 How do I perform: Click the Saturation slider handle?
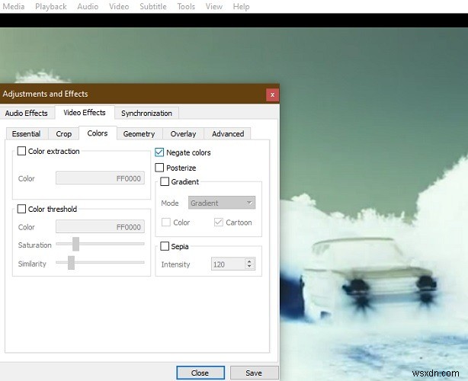(75, 244)
